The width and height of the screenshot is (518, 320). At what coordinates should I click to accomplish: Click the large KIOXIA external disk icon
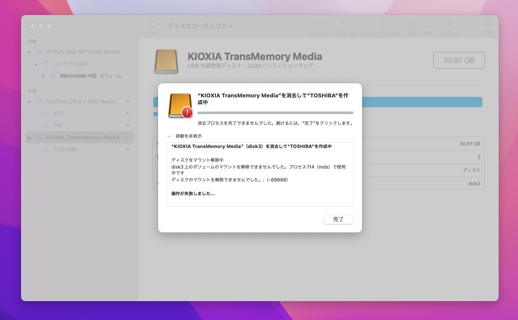point(166,61)
